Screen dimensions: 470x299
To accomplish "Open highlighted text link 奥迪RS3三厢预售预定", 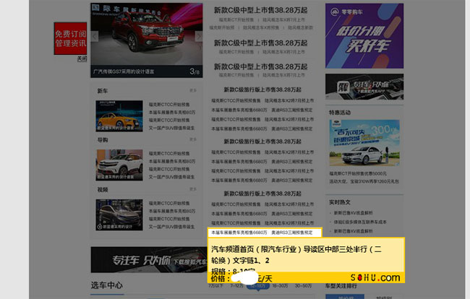I will tap(292, 233).
